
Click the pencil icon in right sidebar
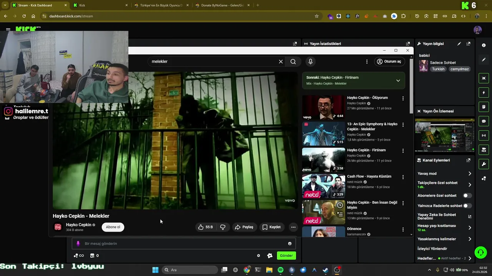(x=484, y=60)
